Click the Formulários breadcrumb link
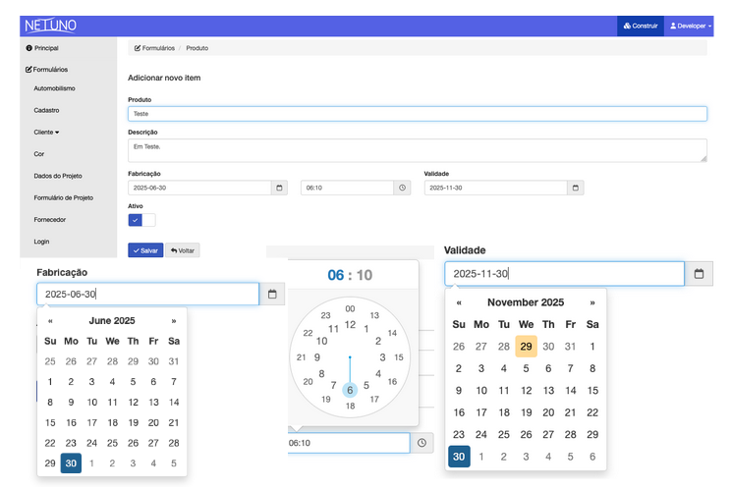Screen dimensions: 731x491 pyautogui.click(x=154, y=47)
